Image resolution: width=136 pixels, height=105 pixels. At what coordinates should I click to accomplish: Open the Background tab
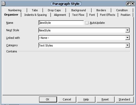[x=78, y=10]
